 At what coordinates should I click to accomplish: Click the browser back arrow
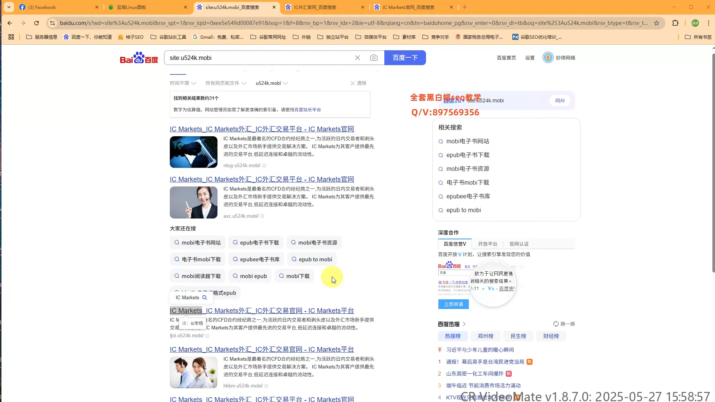(10, 23)
